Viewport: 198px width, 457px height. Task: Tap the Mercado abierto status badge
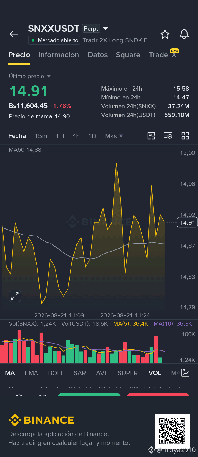[54, 40]
